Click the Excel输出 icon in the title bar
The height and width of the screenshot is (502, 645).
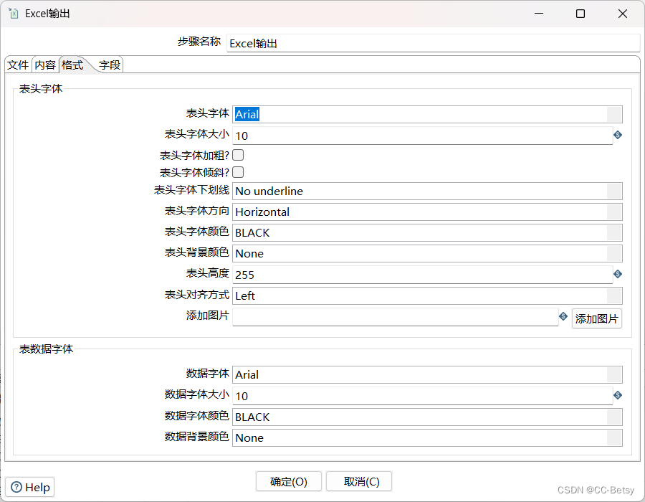coord(12,13)
